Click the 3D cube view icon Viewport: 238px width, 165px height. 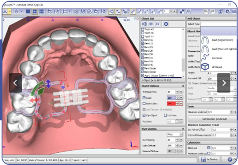(16, 12)
